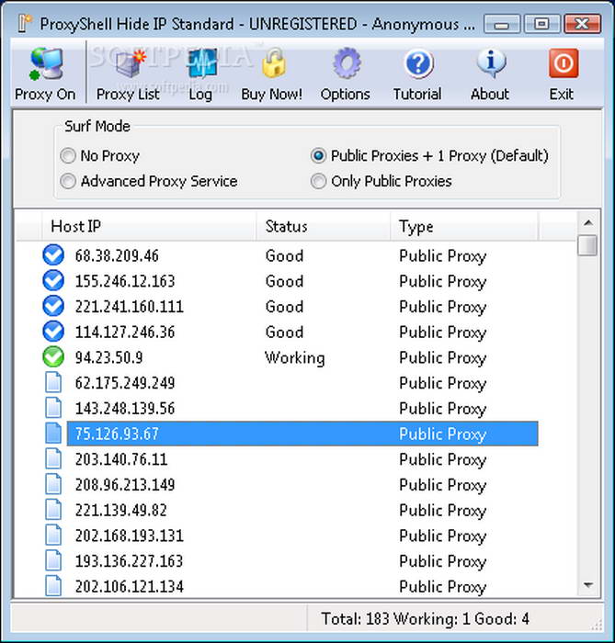Image resolution: width=615 pixels, height=643 pixels.
Task: Click blue check icon for 155.246.12.163
Action: pos(53,280)
